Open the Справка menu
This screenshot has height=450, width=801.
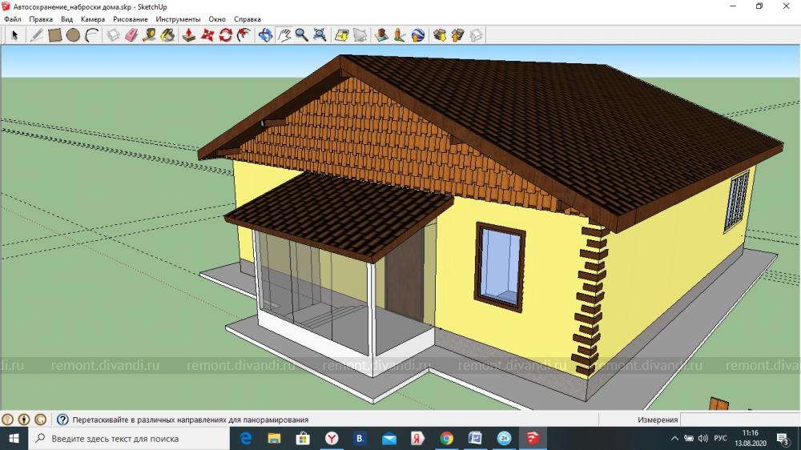point(248,19)
